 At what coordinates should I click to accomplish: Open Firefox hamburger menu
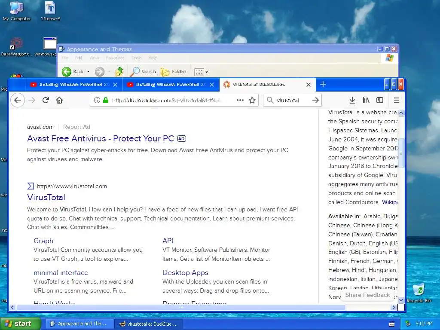click(x=396, y=100)
